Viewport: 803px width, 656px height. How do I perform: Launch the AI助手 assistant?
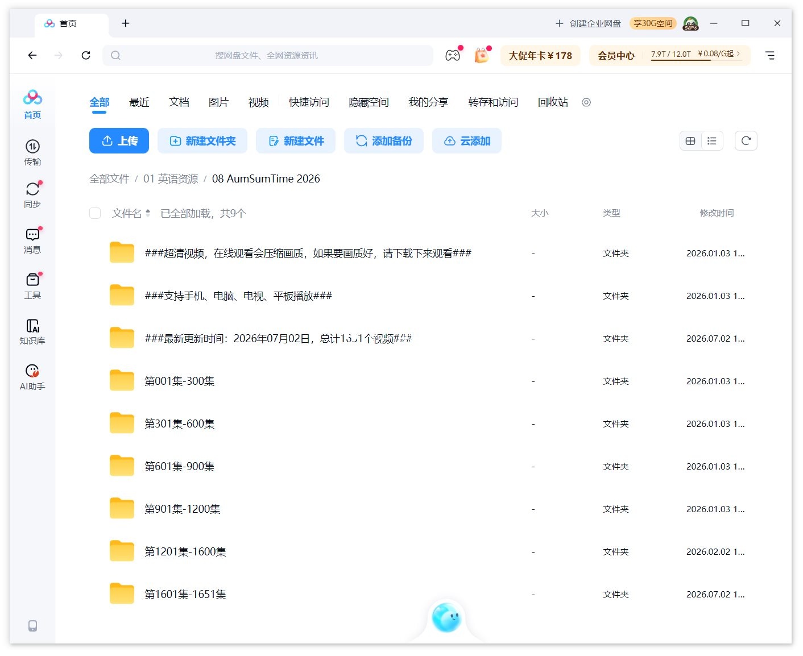pyautogui.click(x=32, y=377)
